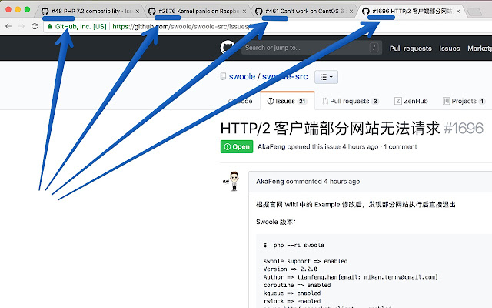Viewport: 492px width, 308px height.
Task: Click the slash shortcut key icon in search
Action: [374, 48]
